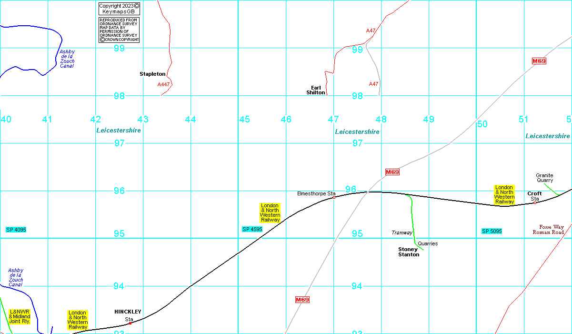Click the Croft station marker on railway
The image size is (572, 334).
coord(535,202)
